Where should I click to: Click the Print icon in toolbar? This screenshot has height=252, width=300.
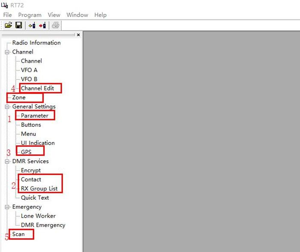(x=55, y=25)
